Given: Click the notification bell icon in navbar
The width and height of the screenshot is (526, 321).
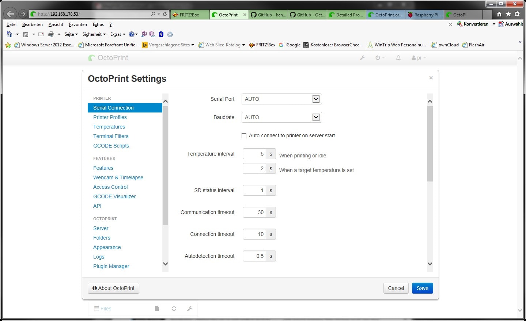Looking at the screenshot, I should [398, 58].
